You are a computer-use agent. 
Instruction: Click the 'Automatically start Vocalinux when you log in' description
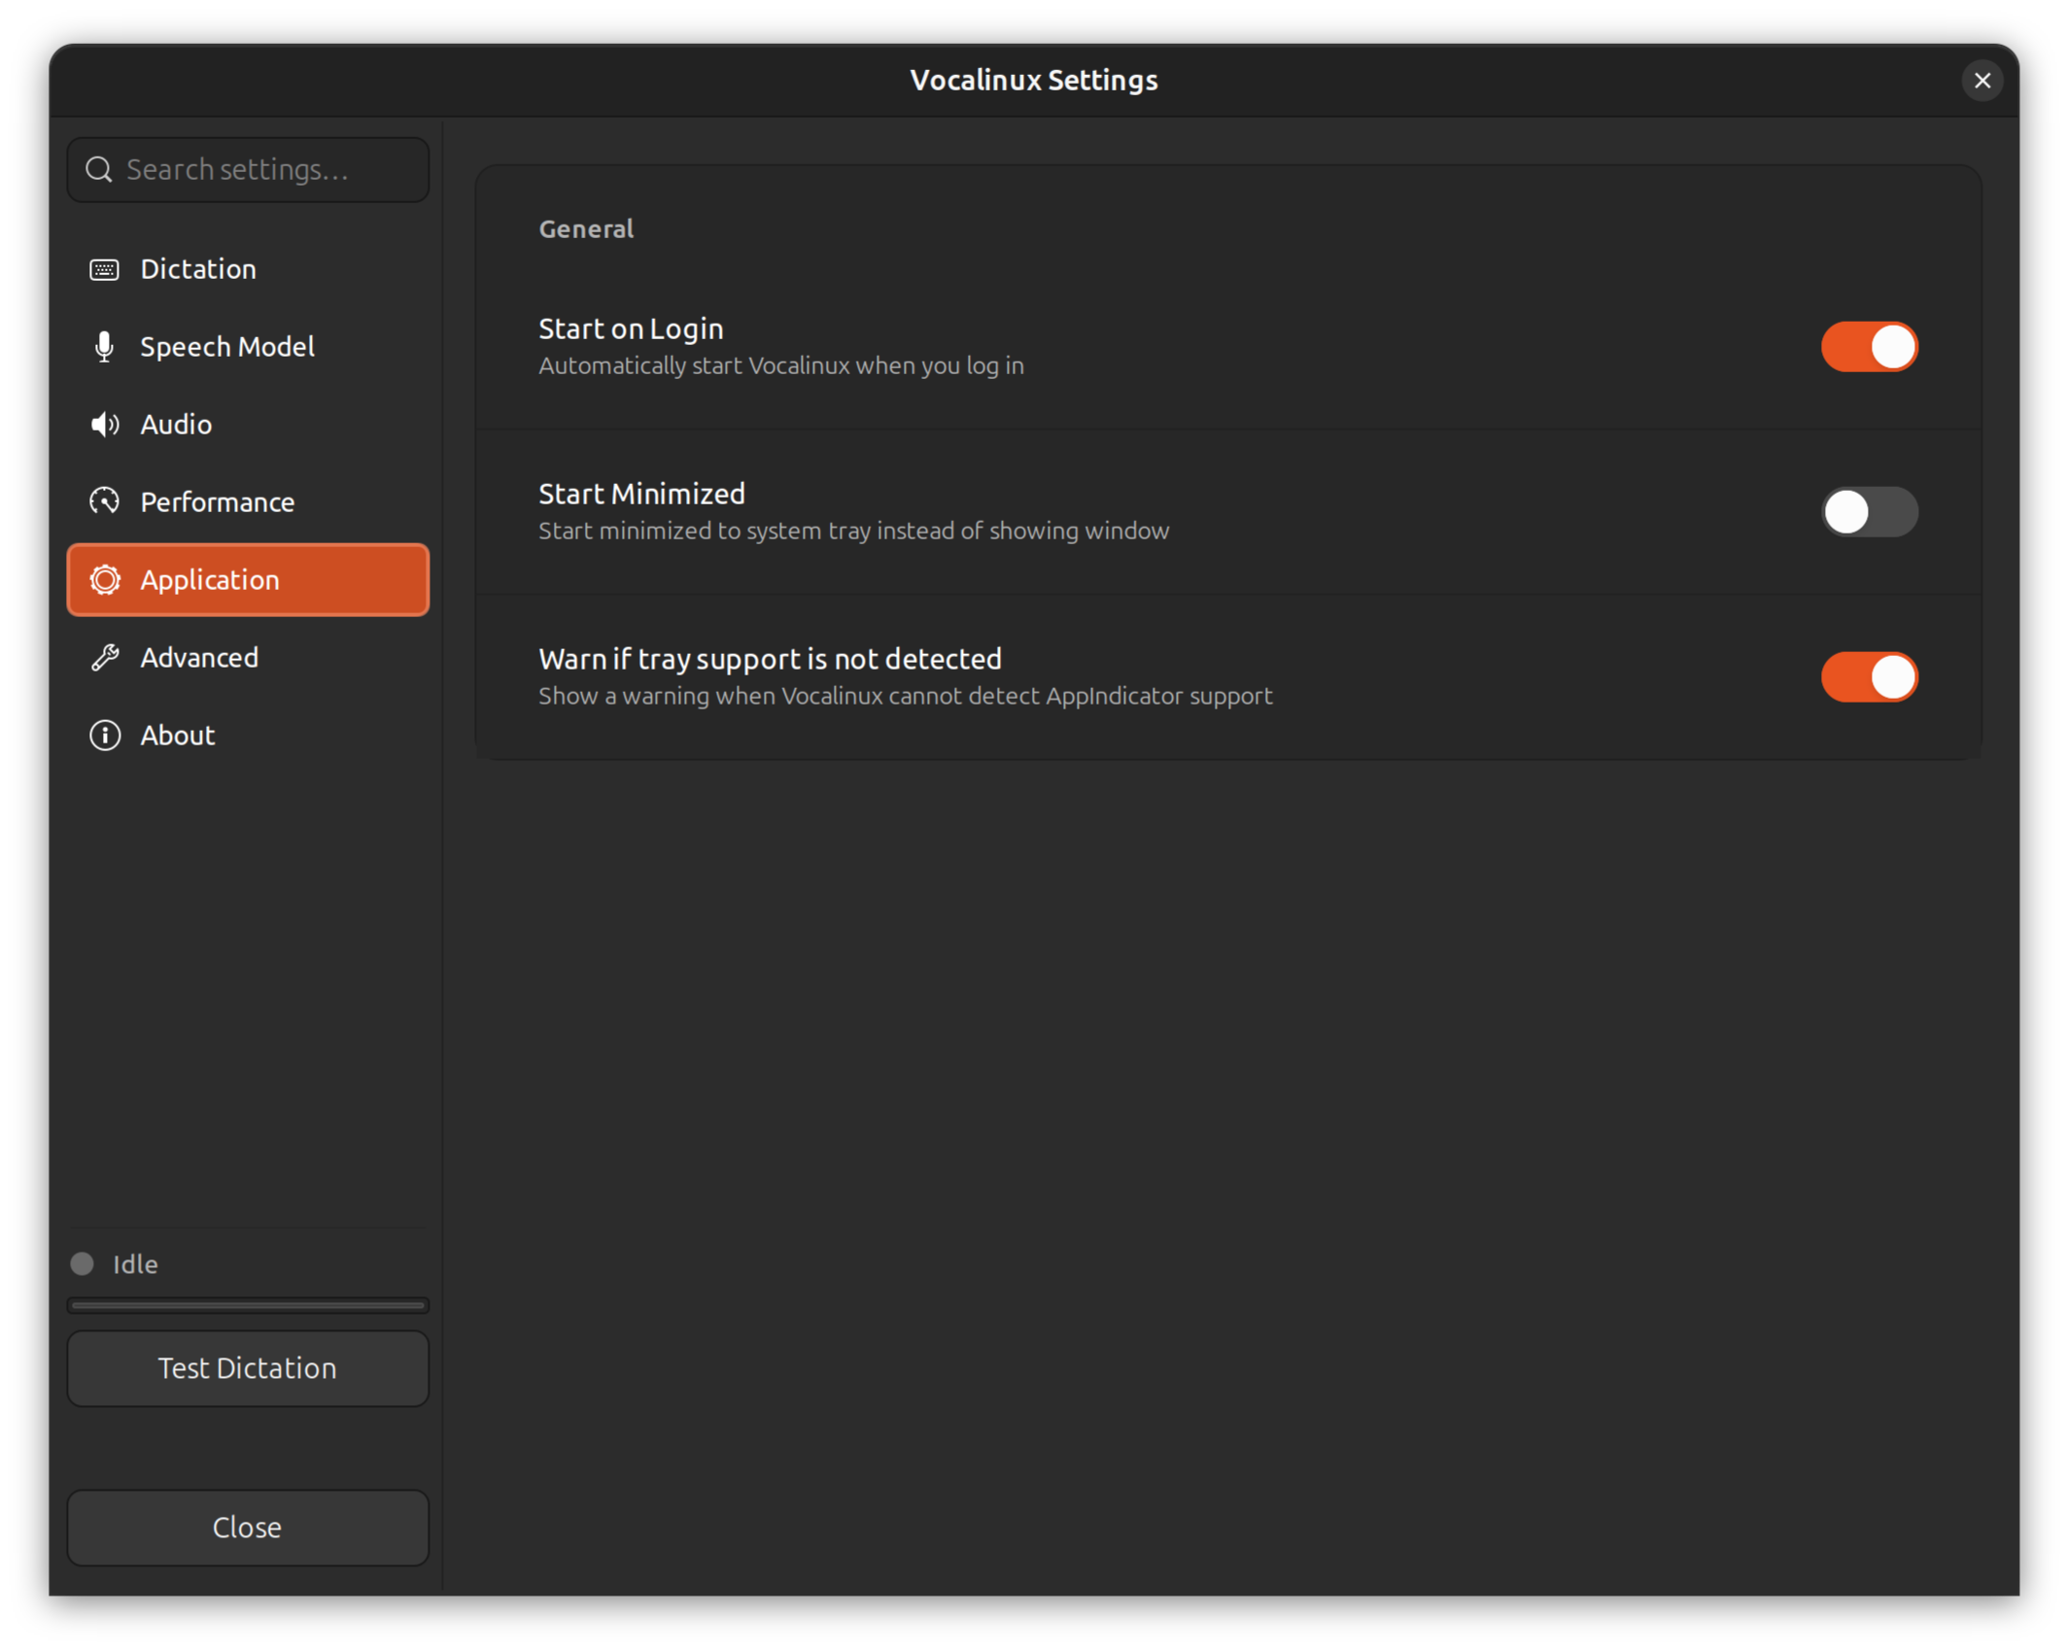tap(781, 365)
